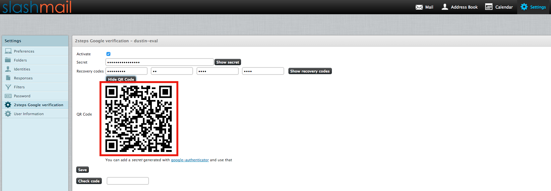551x191 pixels.
Task: Click the Filters funnel icon
Action: click(8, 87)
